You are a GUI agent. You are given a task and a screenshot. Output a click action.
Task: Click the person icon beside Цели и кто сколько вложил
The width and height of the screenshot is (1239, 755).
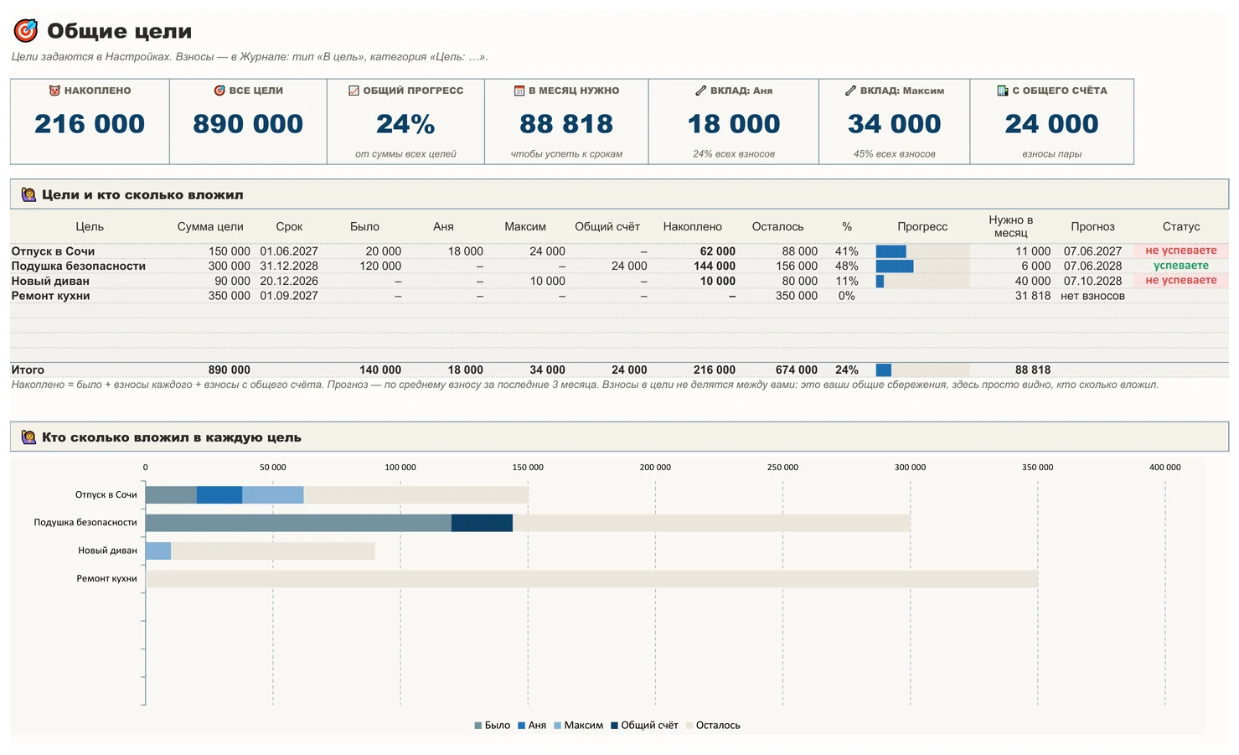tap(28, 194)
